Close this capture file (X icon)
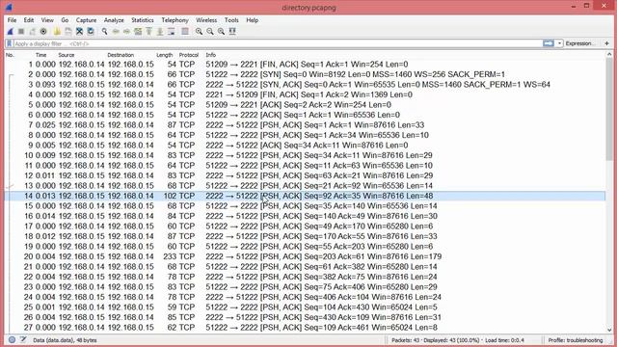617x347 pixels. (79, 32)
